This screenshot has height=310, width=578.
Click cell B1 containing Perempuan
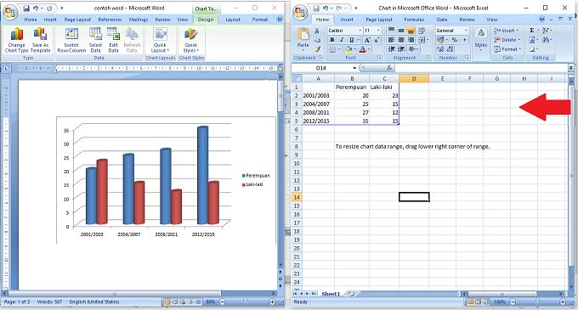pyautogui.click(x=352, y=87)
